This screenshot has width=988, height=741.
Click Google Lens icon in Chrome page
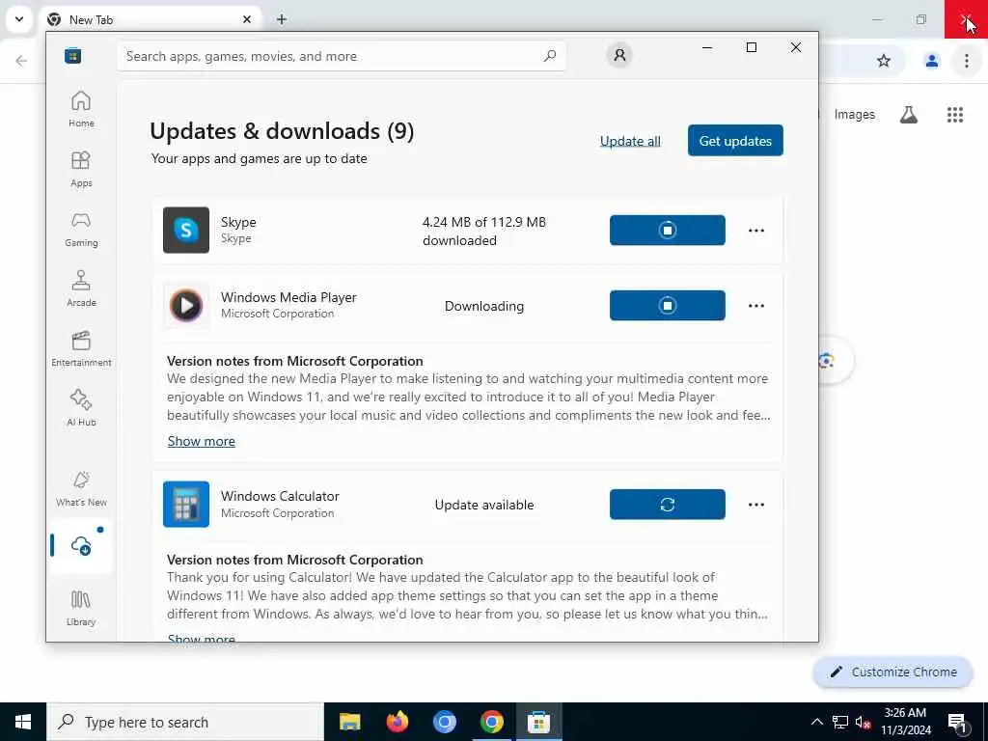click(x=827, y=361)
